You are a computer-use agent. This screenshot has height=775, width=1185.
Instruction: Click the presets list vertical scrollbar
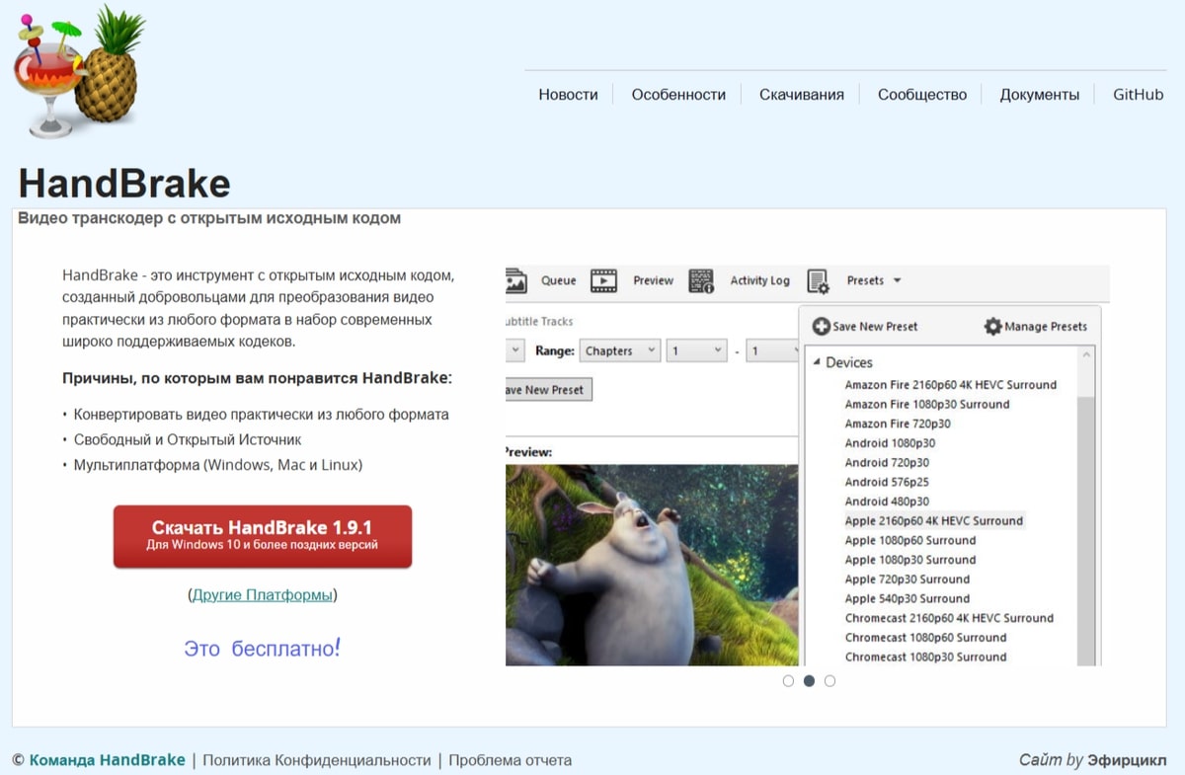[1085, 505]
